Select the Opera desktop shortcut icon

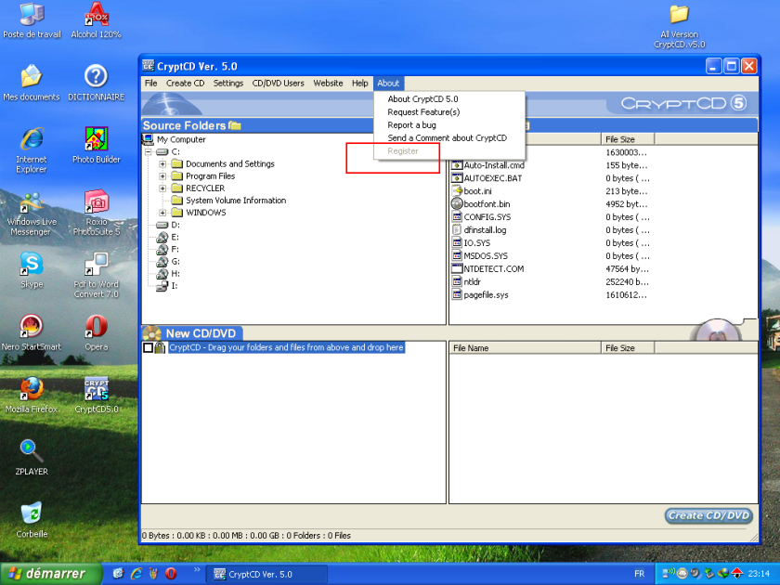pyautogui.click(x=96, y=332)
